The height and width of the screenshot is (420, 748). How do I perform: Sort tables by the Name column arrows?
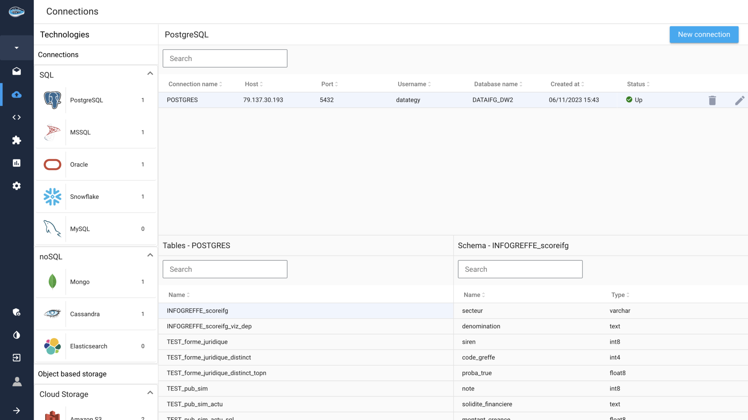click(x=188, y=294)
